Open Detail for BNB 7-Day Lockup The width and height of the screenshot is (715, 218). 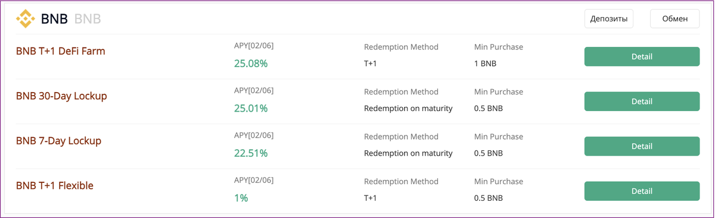(642, 146)
